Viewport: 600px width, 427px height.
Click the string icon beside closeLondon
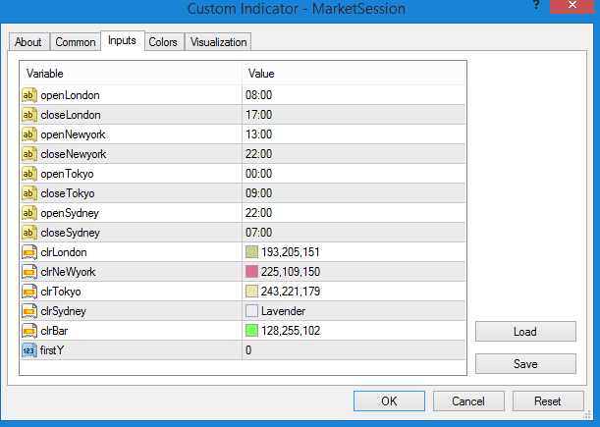tap(29, 115)
